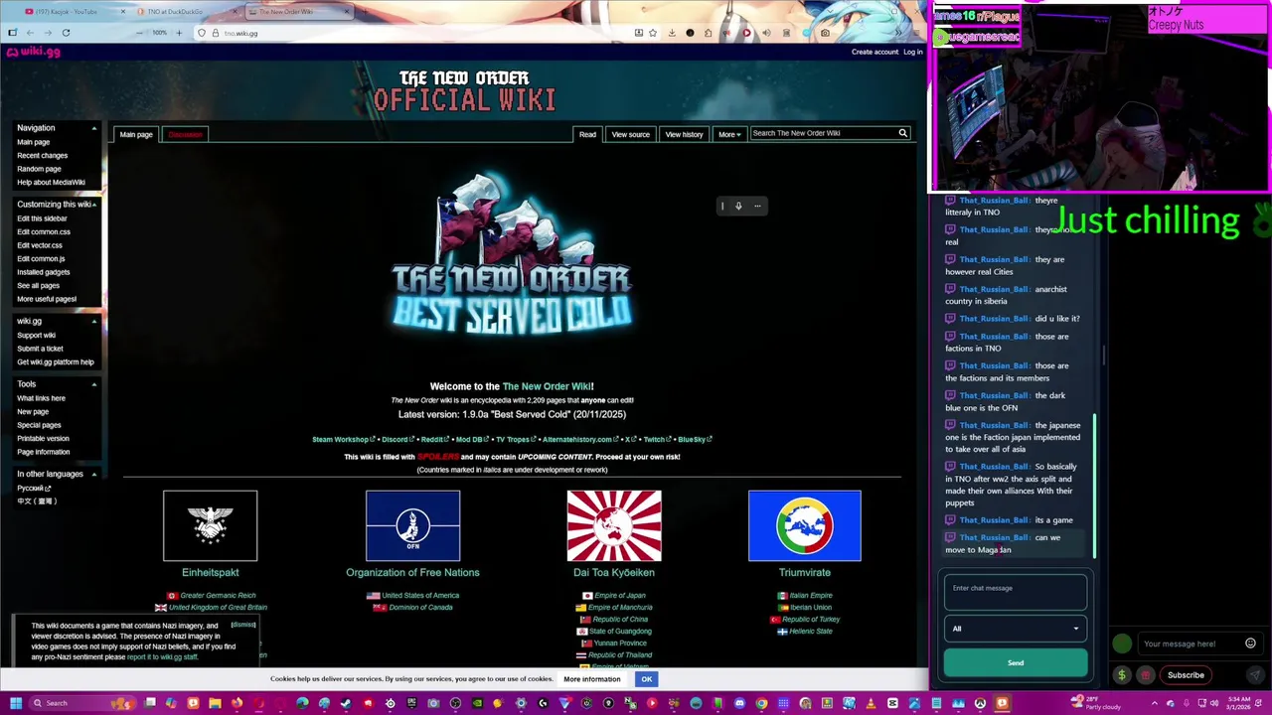This screenshot has width=1272, height=715.
Task: Click the dollar sign donate icon
Action: click(1122, 675)
